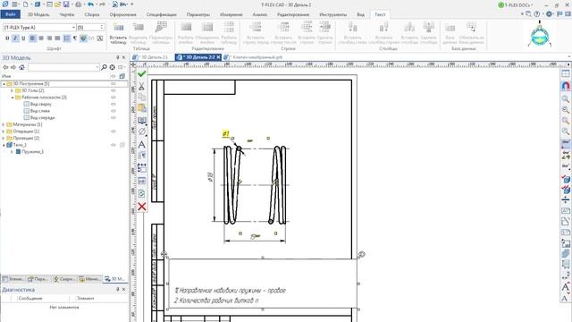
Task: Click the model tree search input field
Action: (63, 67)
